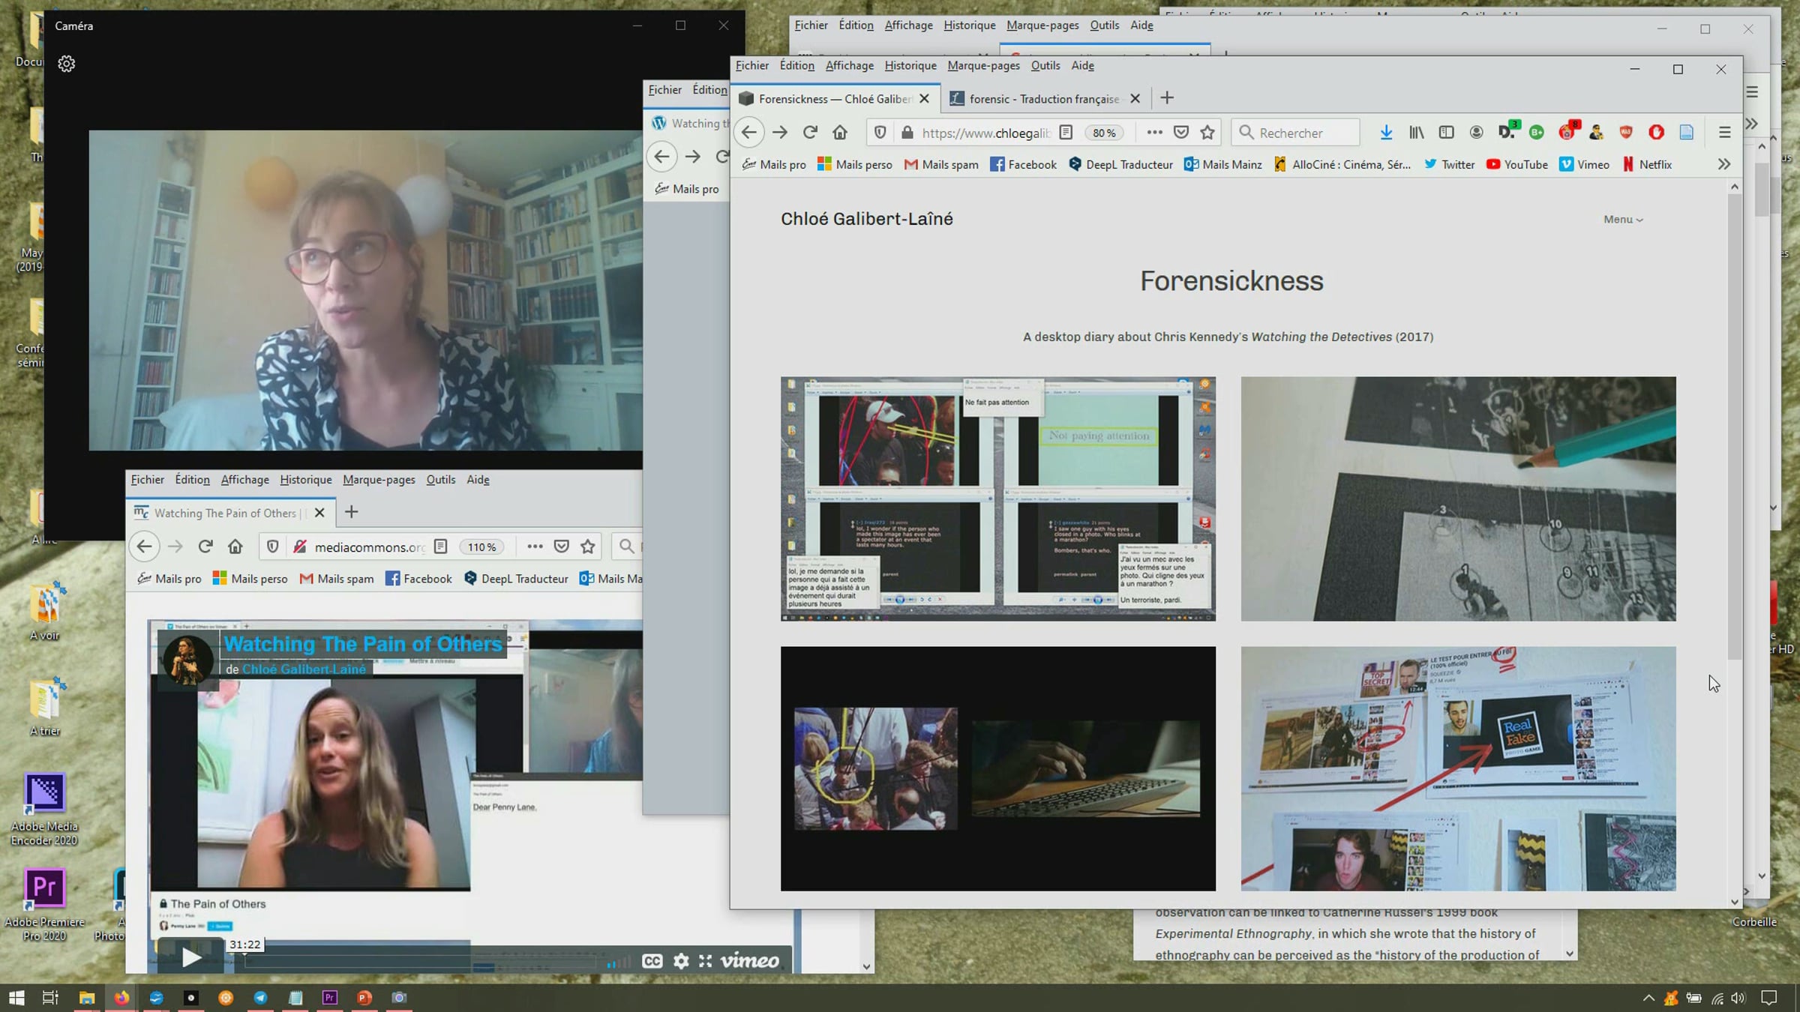Open DeepL Traducteur bookmark in front window
The width and height of the screenshot is (1800, 1012).
(1120, 164)
